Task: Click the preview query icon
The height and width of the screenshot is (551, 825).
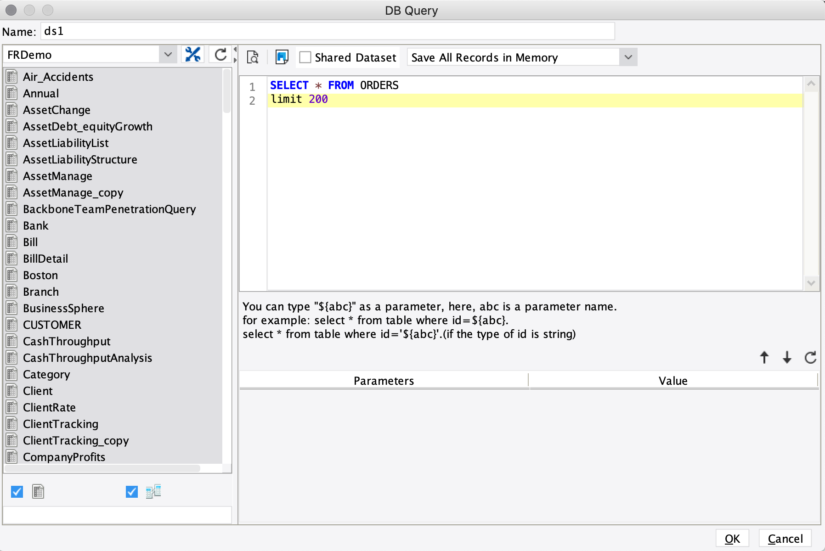Action: point(253,57)
